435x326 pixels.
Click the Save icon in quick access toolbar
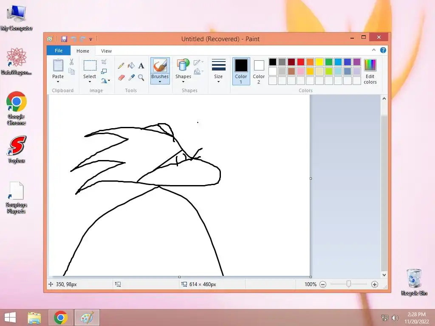[64, 39]
